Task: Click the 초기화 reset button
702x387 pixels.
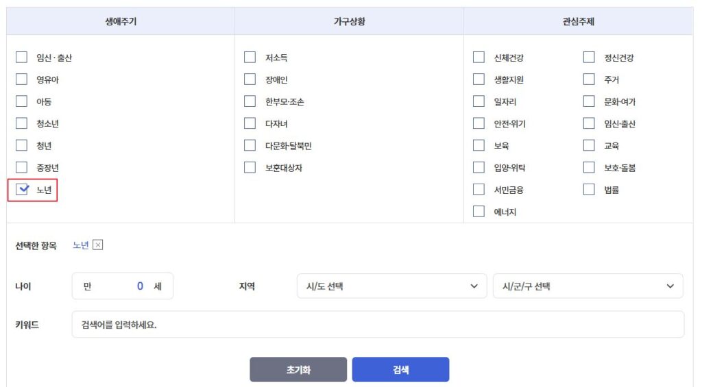Action: pyautogui.click(x=298, y=369)
